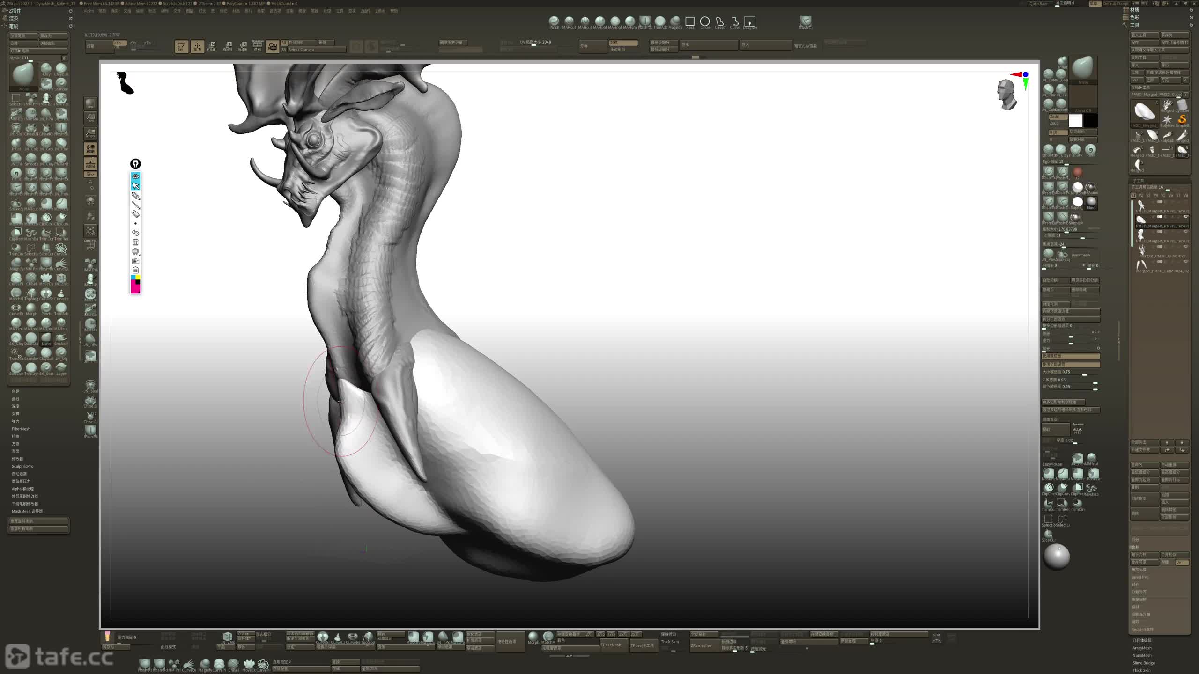This screenshot has height=674, width=1199.
Task: Pick the PolyMesh star tool
Action: (1167, 120)
